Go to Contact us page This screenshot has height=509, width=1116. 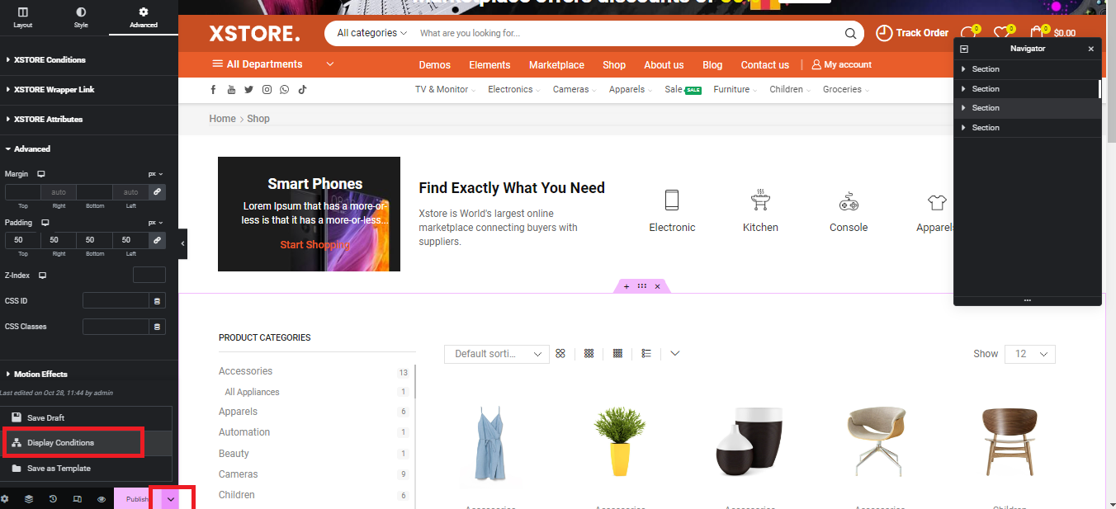pyautogui.click(x=764, y=65)
